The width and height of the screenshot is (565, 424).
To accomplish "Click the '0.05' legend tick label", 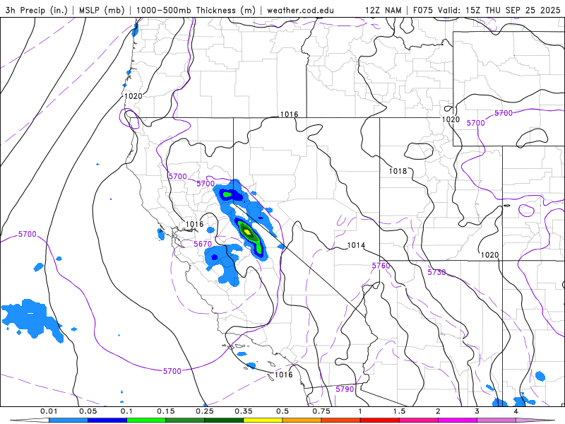I will click(x=88, y=411).
